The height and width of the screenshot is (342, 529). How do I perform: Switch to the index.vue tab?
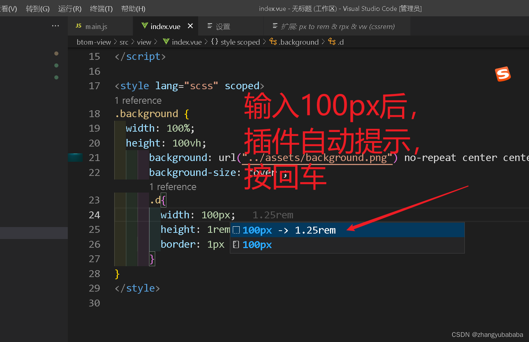(x=165, y=26)
